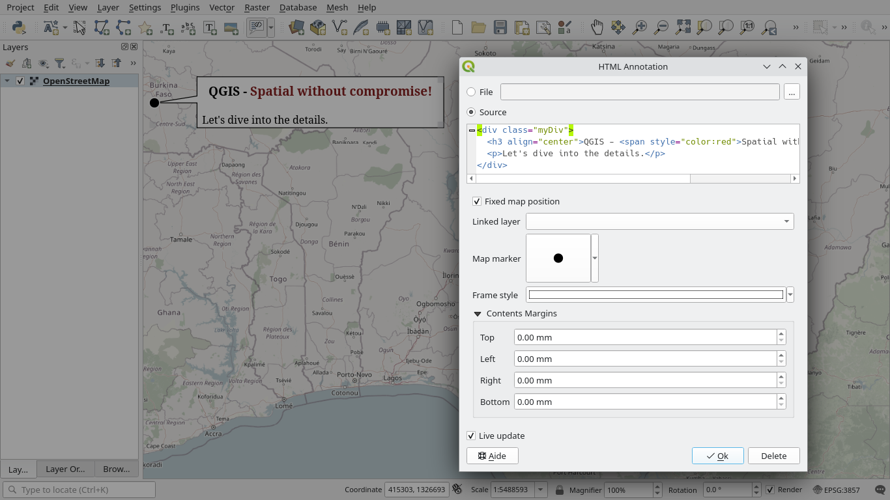Click the HTML annotation tool icon

(257, 27)
